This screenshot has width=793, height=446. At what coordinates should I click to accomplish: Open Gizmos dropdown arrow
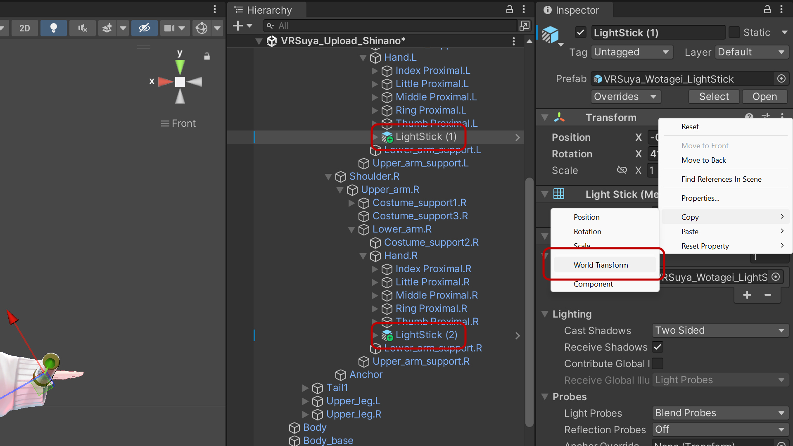coord(218,28)
